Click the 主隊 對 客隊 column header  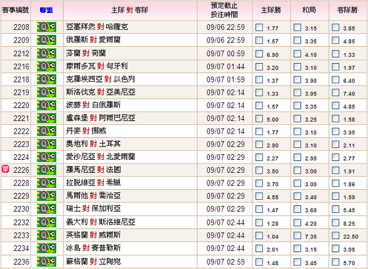click(130, 11)
